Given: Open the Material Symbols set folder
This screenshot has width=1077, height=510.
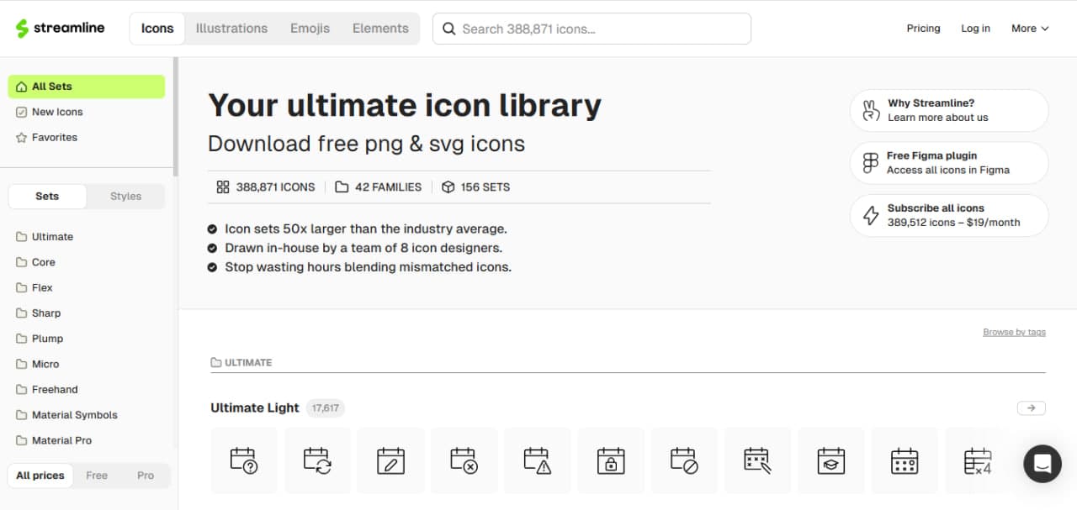Looking at the screenshot, I should click(66, 415).
